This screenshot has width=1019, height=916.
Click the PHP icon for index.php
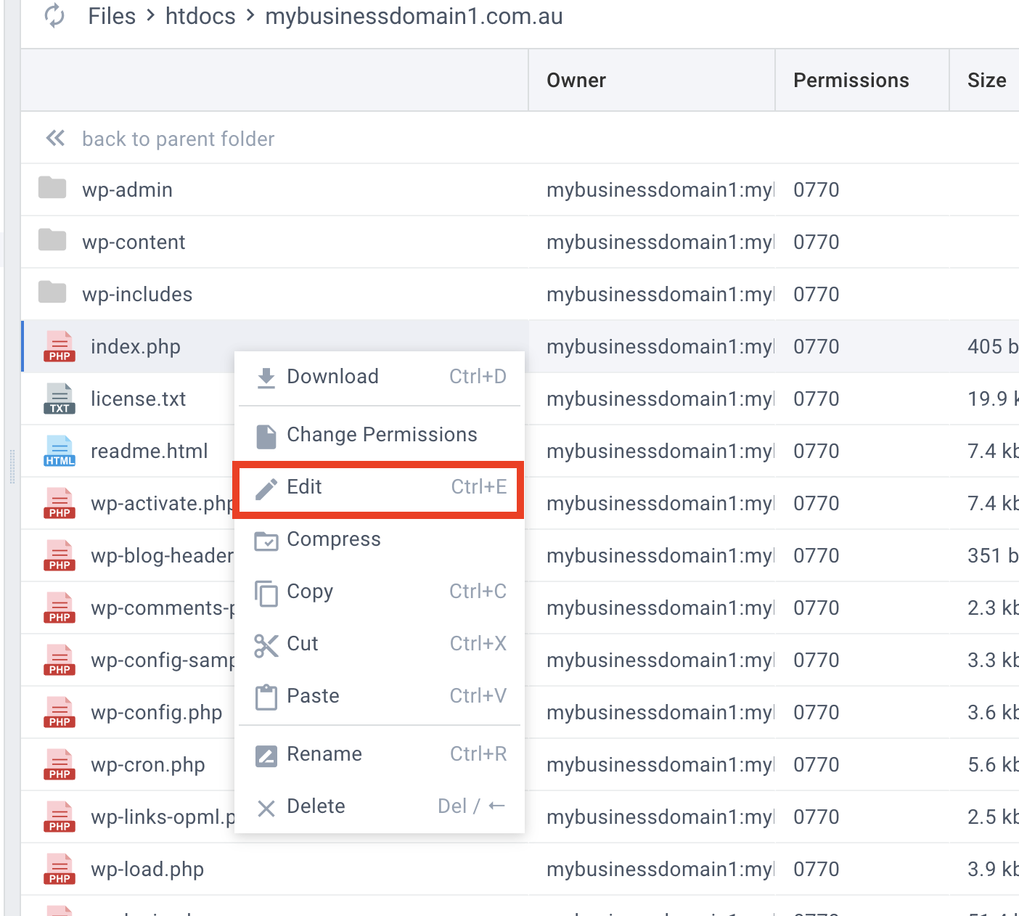point(60,346)
